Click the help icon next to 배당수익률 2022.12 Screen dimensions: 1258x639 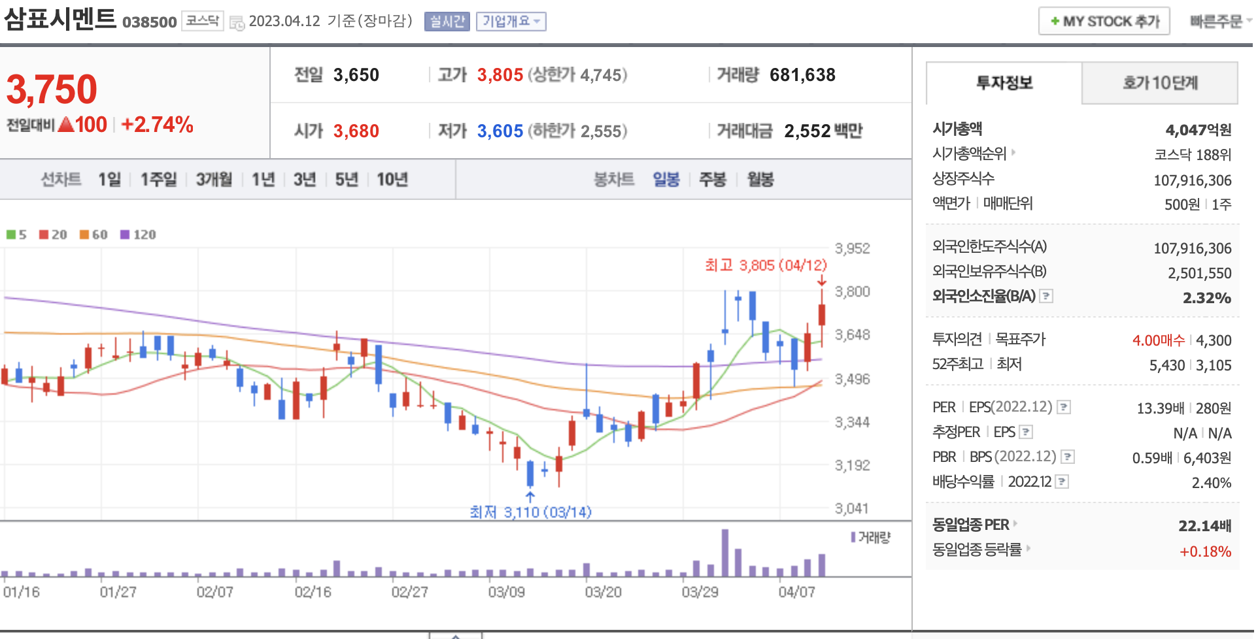[x=1062, y=482]
